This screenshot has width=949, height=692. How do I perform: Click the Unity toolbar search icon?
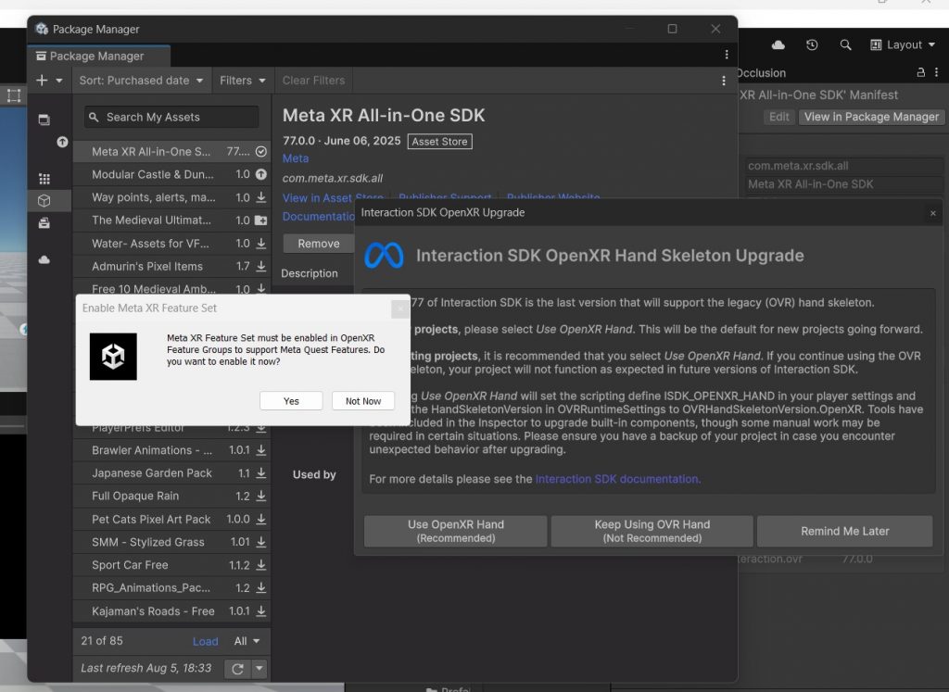[845, 44]
